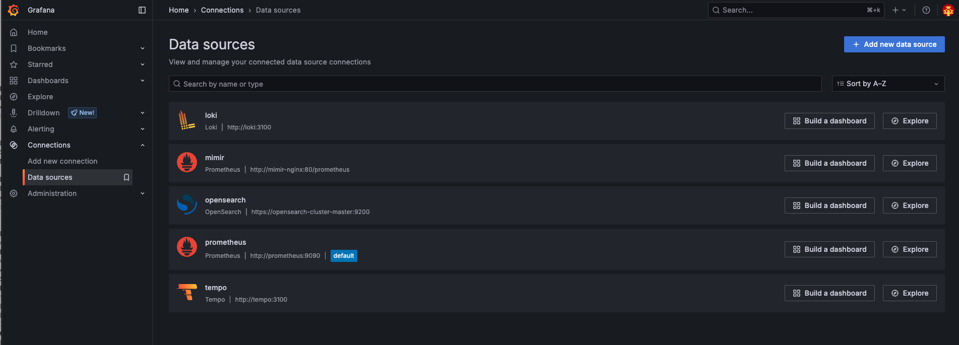Image resolution: width=959 pixels, height=345 pixels.
Task: Click the magnifier icon in top search bar
Action: 716,10
